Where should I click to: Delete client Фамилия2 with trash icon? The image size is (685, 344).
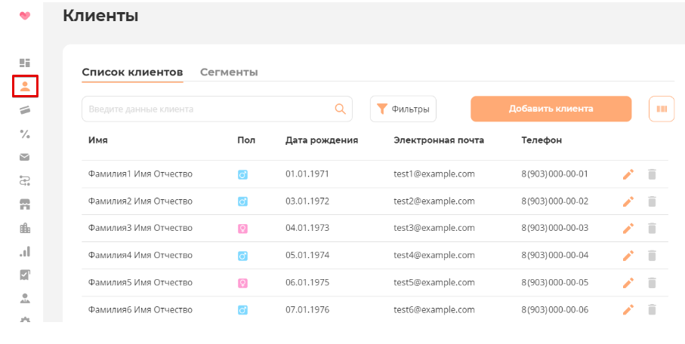tap(653, 201)
